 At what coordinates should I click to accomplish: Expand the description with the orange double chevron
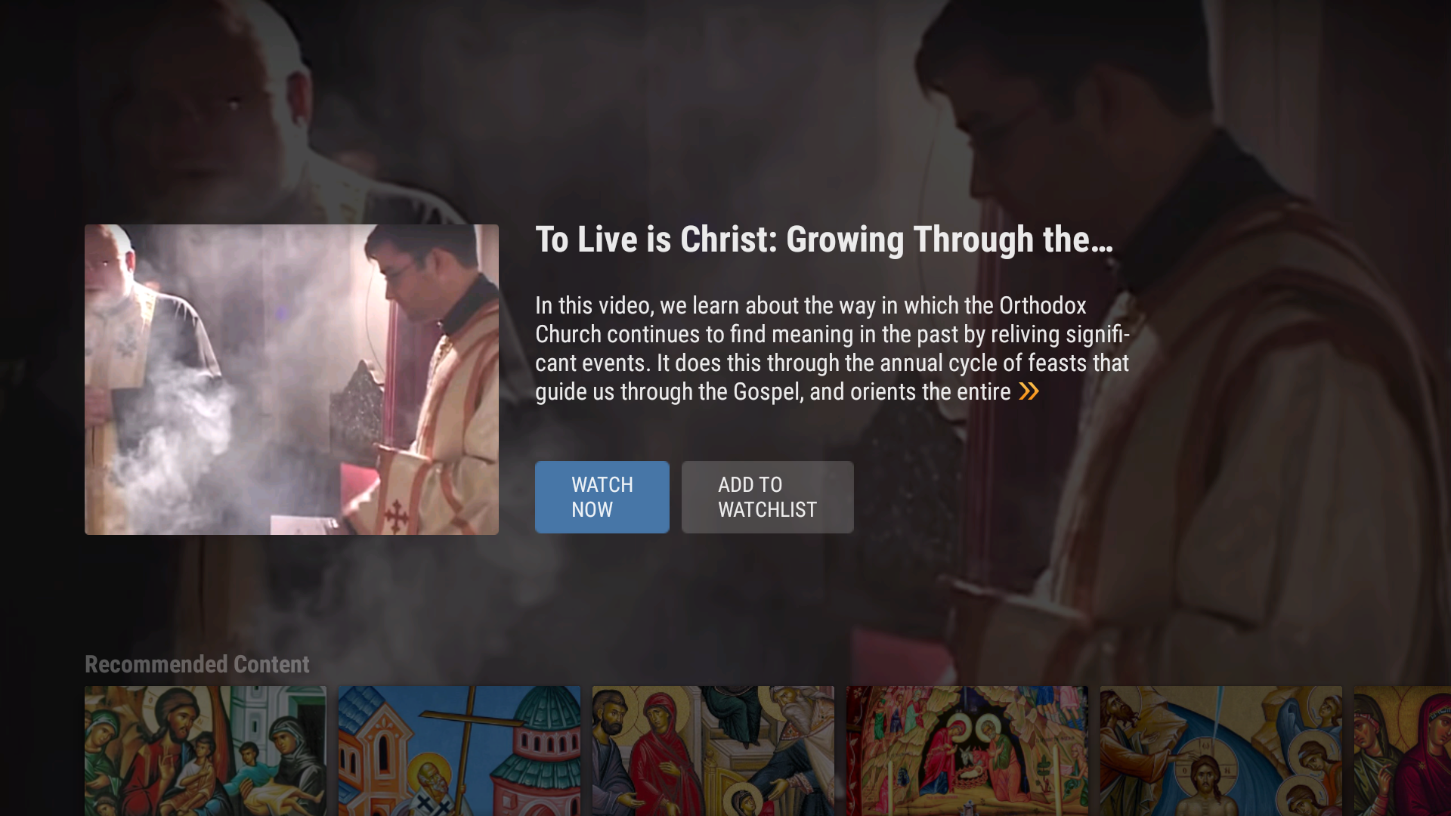1029,391
